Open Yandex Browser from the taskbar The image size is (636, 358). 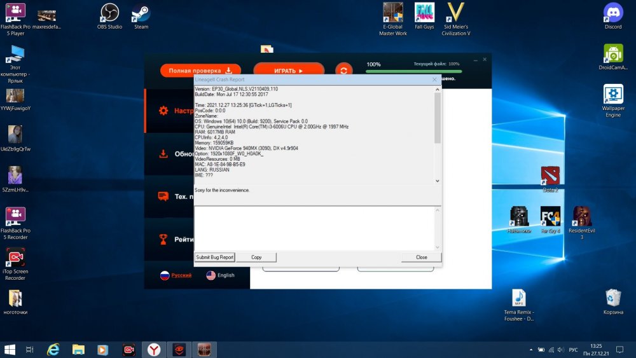154,349
